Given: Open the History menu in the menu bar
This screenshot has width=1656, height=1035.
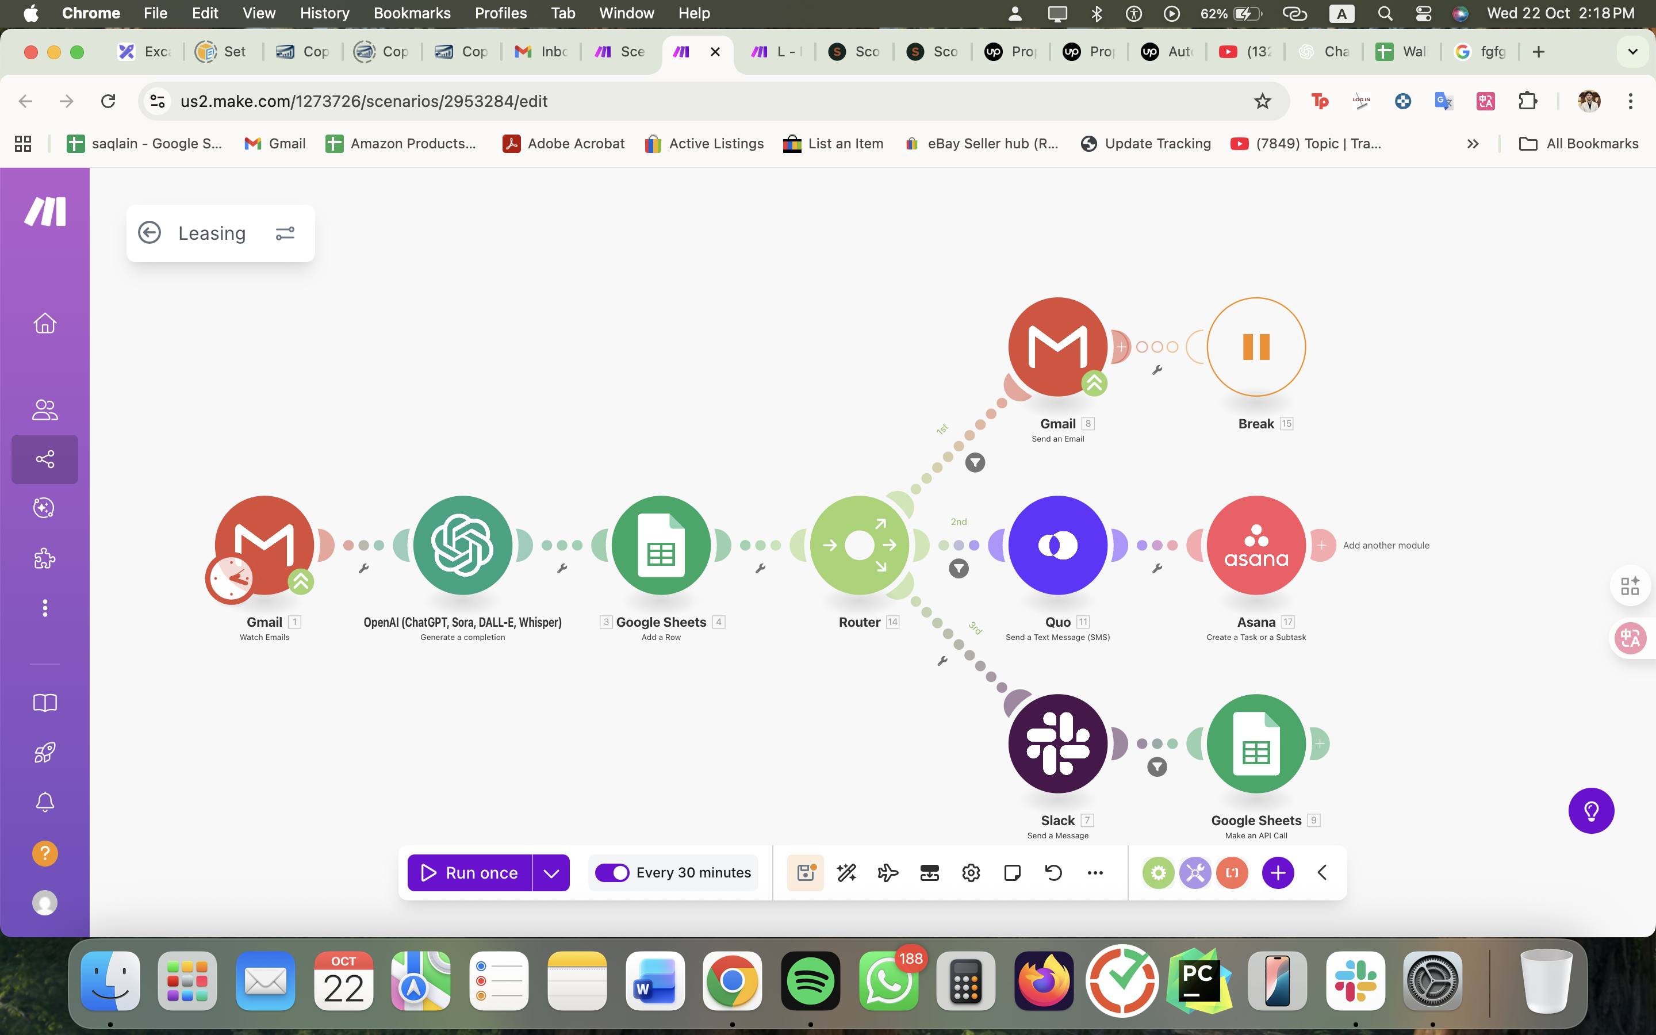Looking at the screenshot, I should click(x=324, y=13).
